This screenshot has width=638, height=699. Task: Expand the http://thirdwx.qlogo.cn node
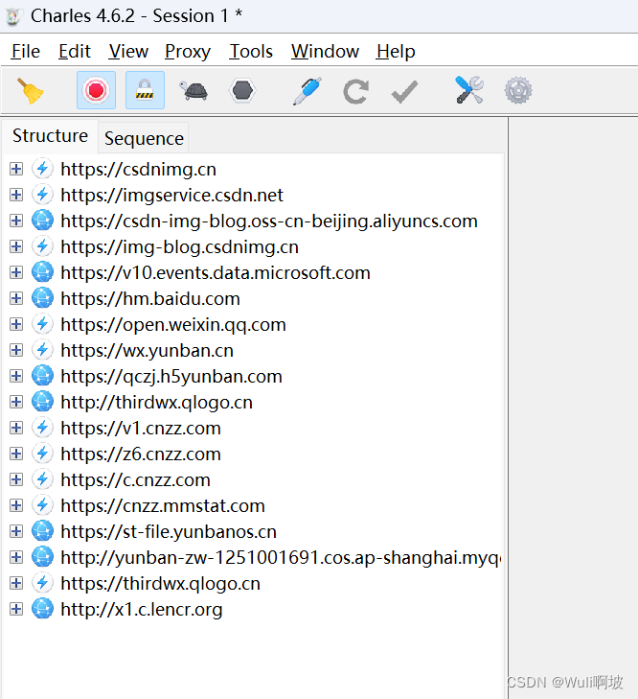pyautogui.click(x=16, y=402)
